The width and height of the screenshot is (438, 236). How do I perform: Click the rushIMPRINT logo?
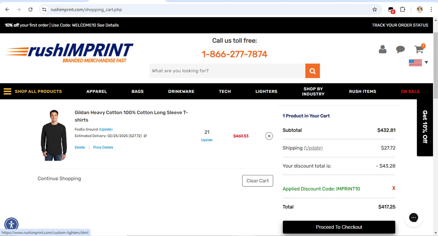click(69, 53)
